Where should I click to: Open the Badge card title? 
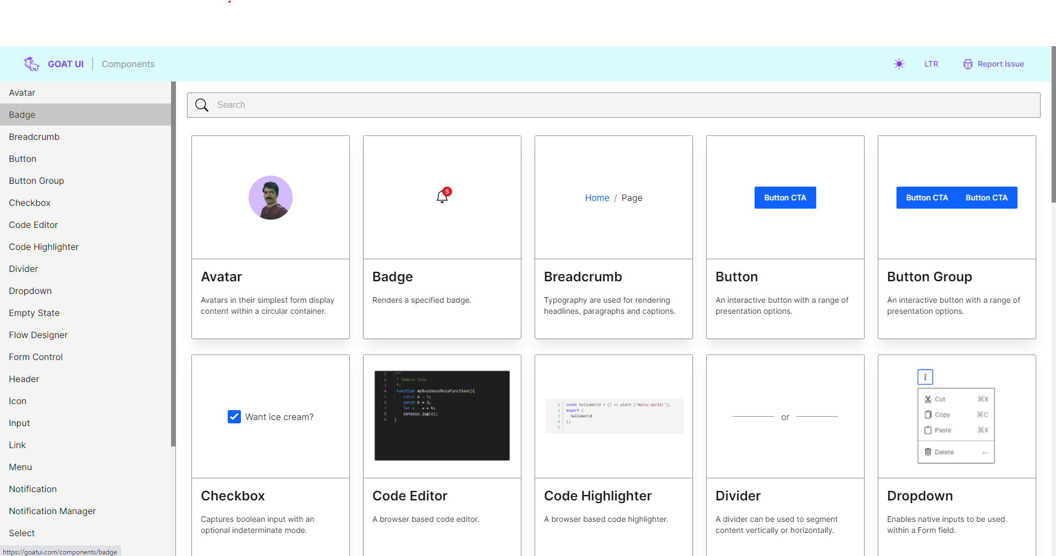coord(392,277)
